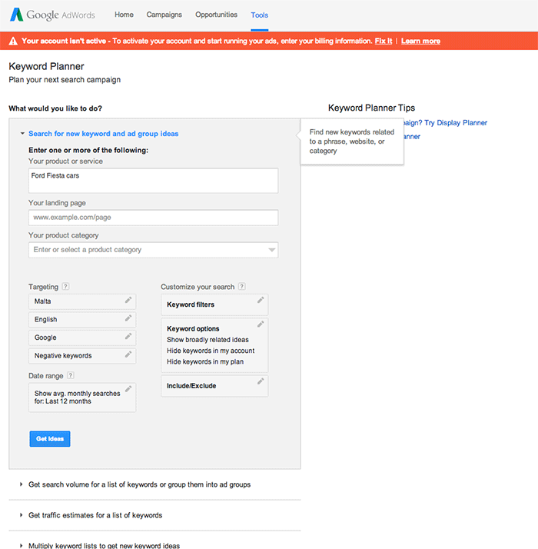Open the Date range help question mark
Screen dimensions: 538x549
click(71, 375)
